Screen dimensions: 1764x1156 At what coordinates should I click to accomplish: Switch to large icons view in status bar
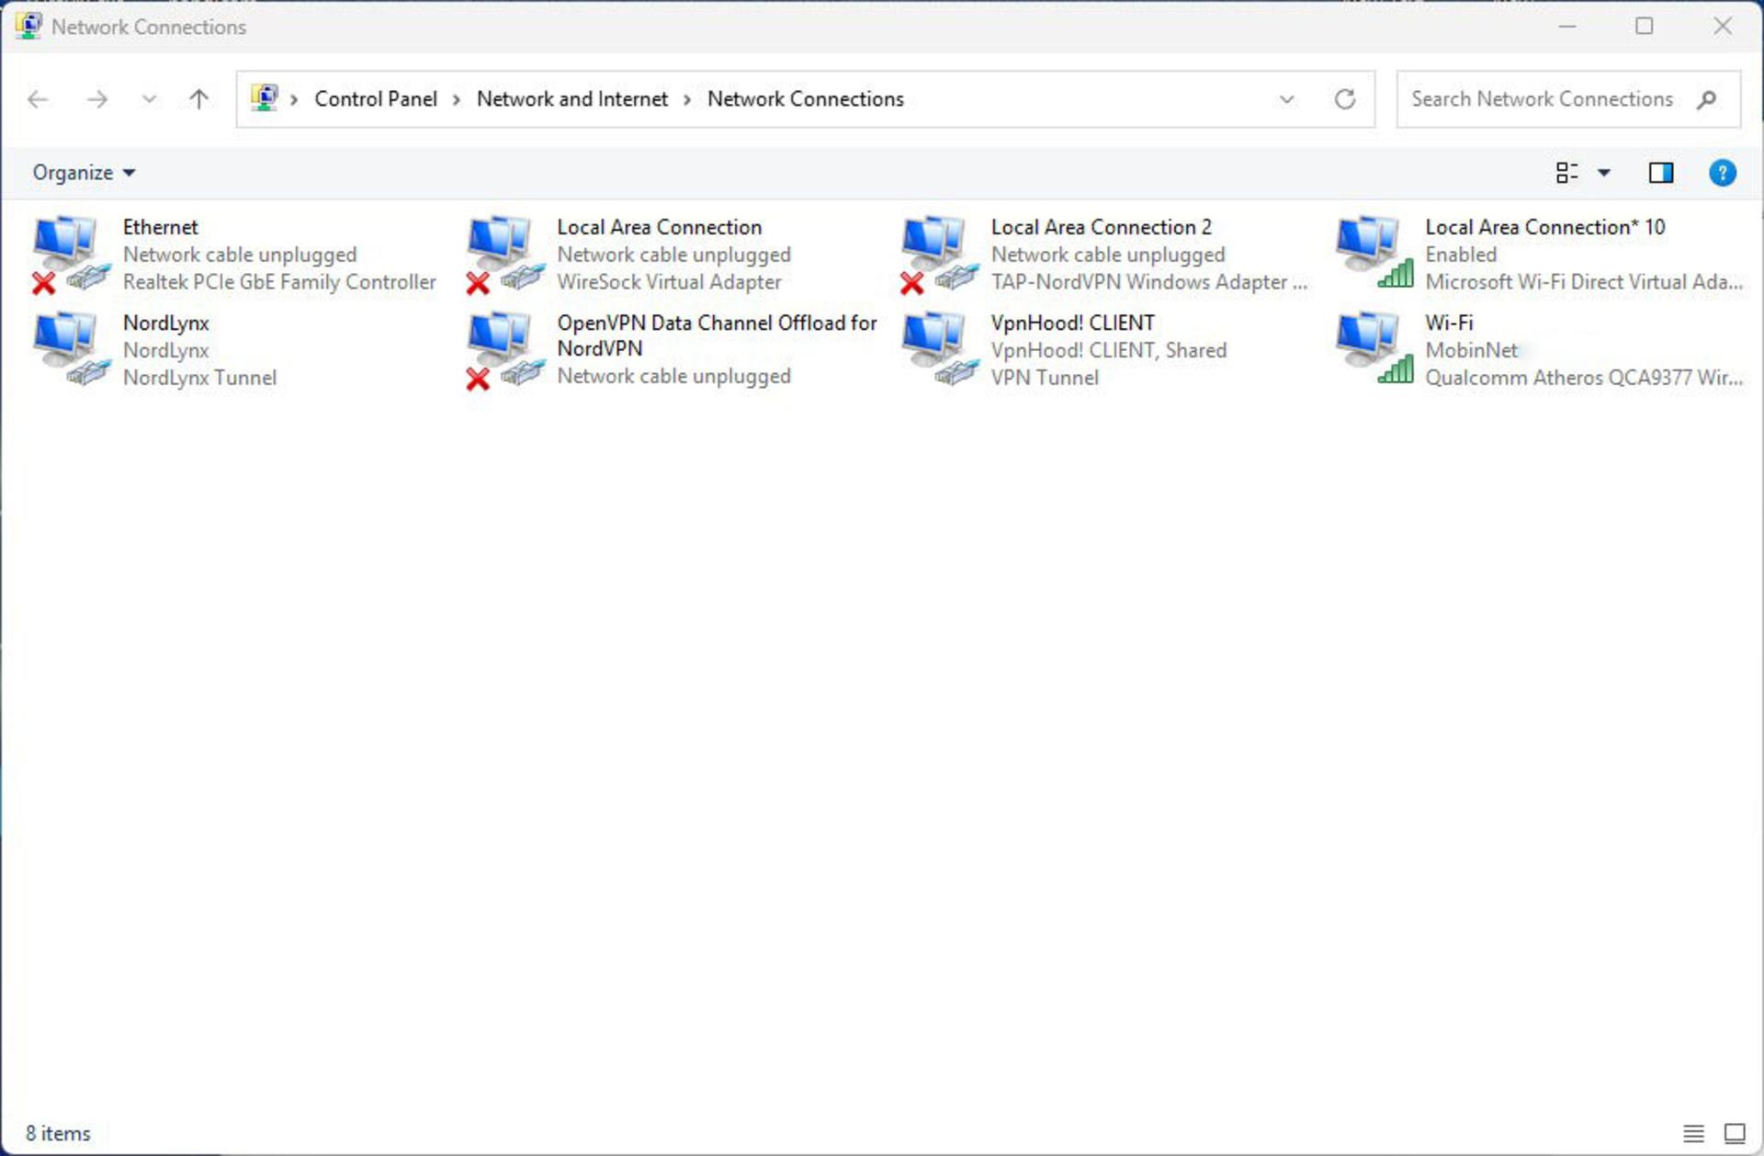(1735, 1133)
